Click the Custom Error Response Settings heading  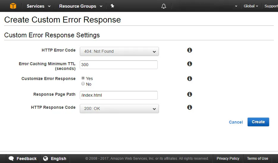(52, 35)
